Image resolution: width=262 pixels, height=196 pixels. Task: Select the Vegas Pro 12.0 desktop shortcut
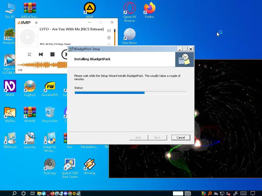pos(9,64)
